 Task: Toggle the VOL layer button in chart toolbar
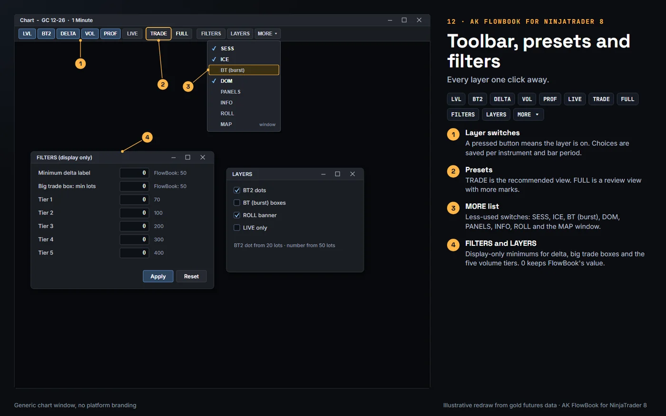pyautogui.click(x=90, y=34)
